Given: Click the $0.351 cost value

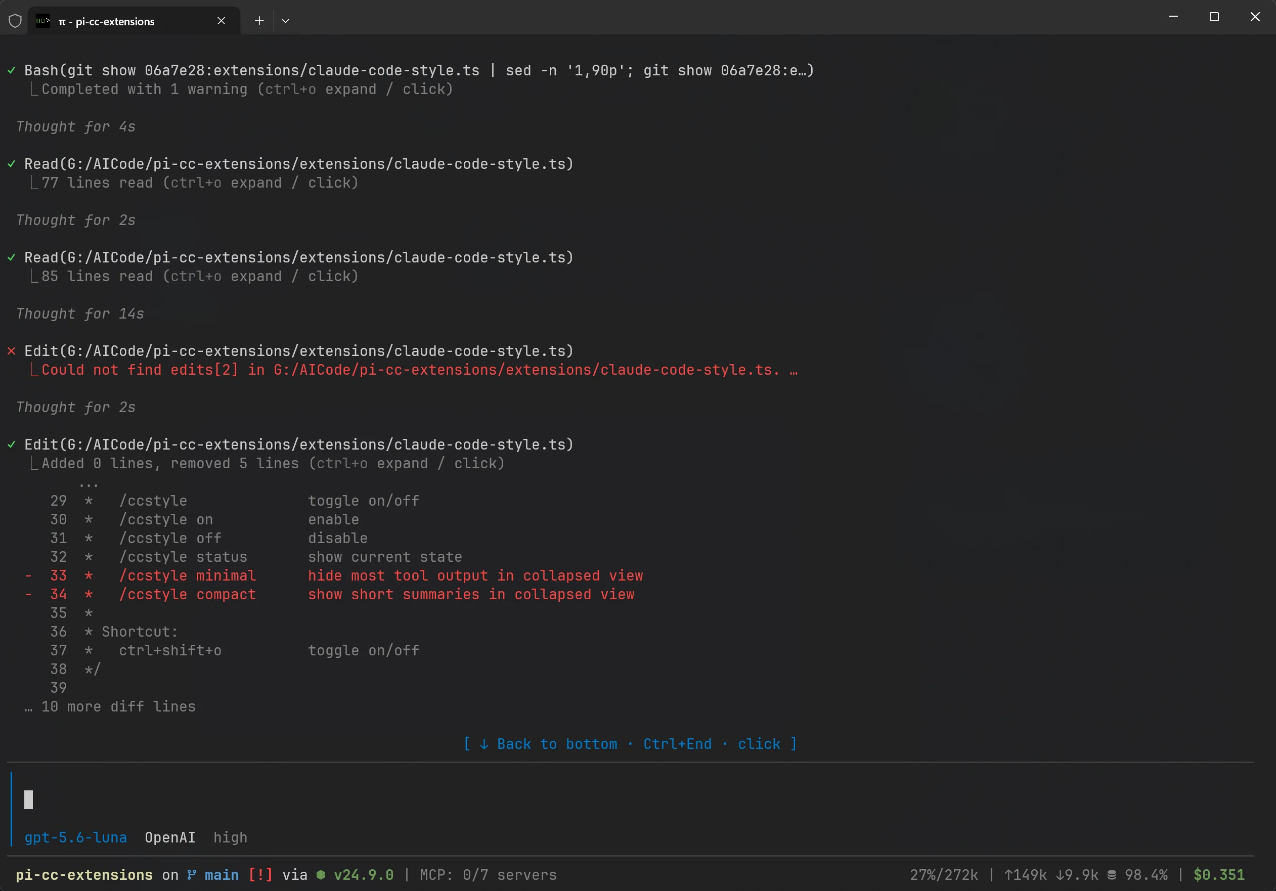Looking at the screenshot, I should point(1219,875).
